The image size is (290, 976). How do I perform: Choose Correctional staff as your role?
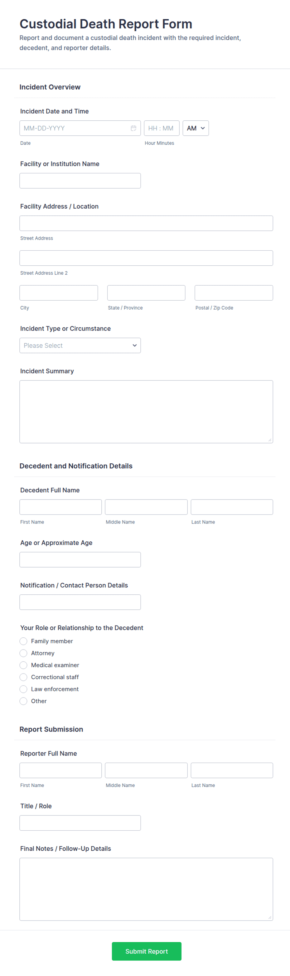pyautogui.click(x=23, y=677)
